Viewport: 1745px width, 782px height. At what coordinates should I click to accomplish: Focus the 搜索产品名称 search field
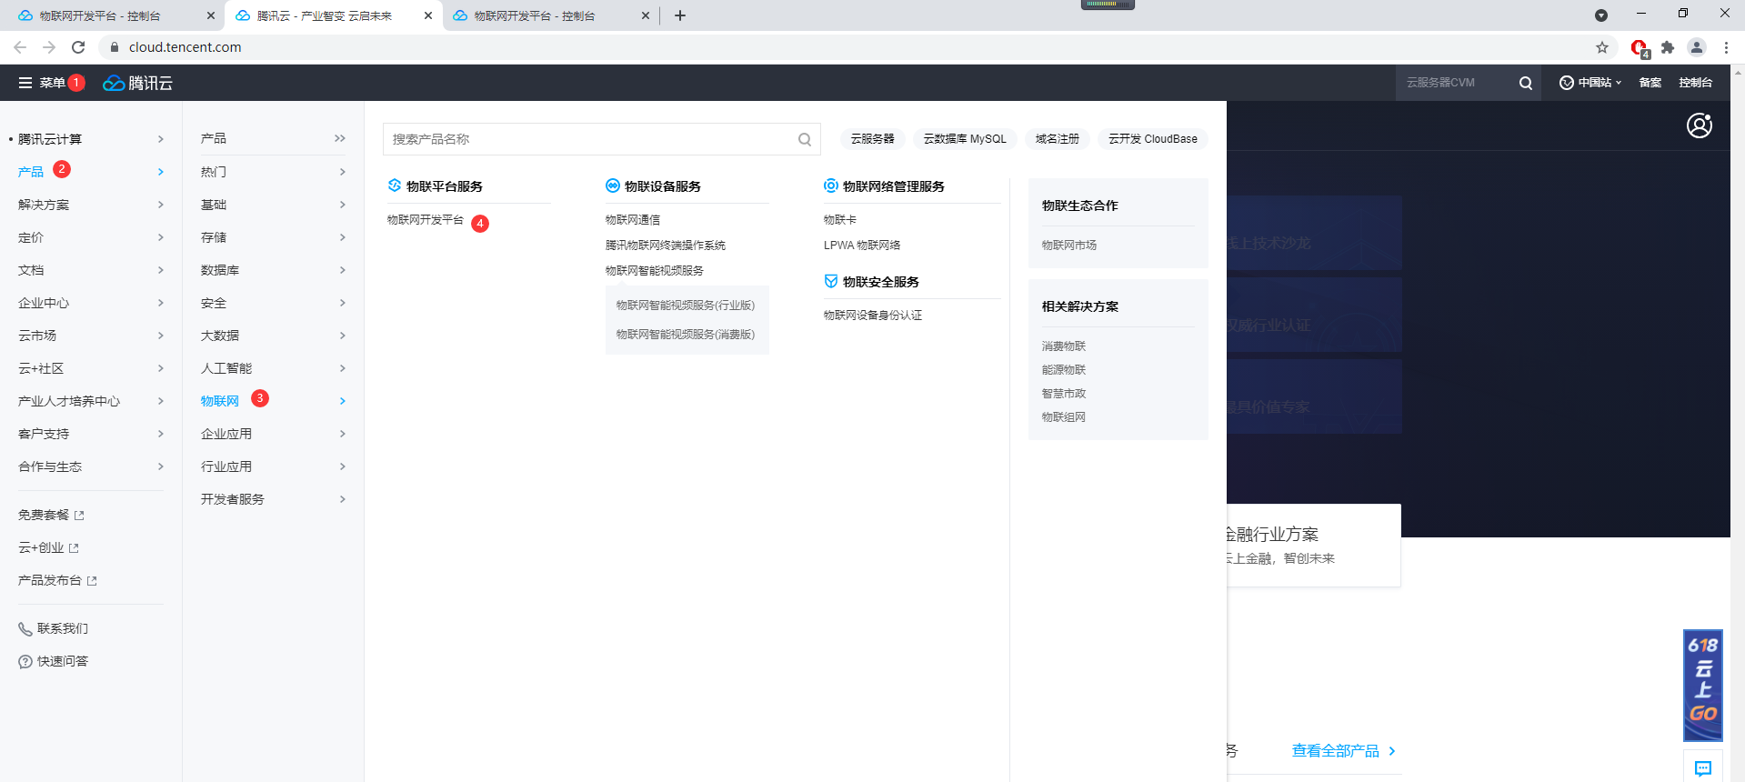[602, 139]
